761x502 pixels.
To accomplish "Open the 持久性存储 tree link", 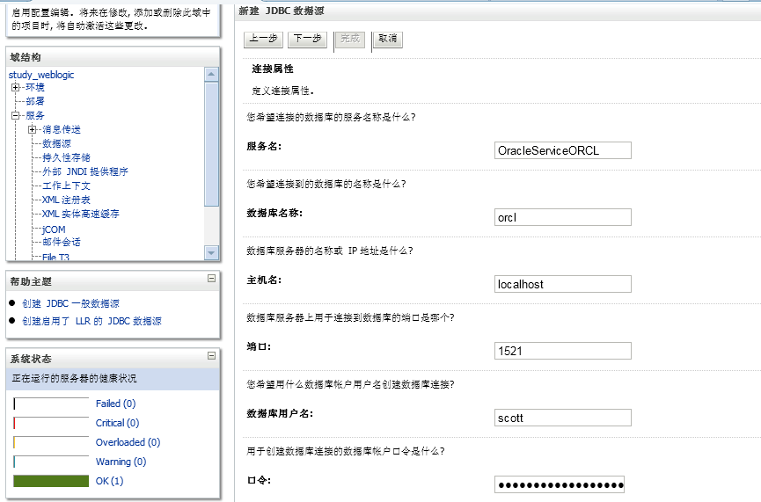I will pos(67,157).
